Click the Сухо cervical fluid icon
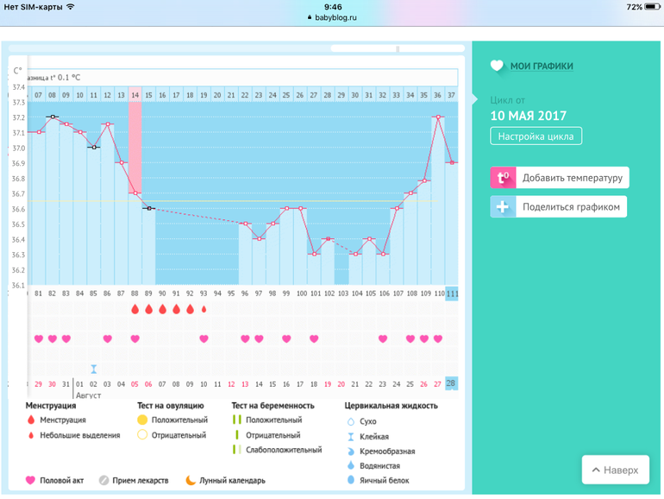The width and height of the screenshot is (664, 499). point(349,421)
